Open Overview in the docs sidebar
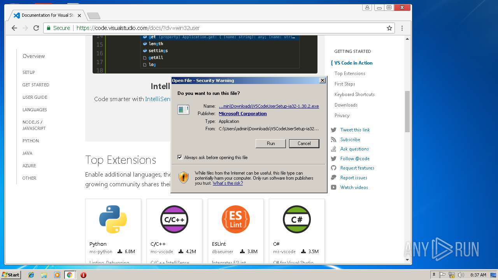The image size is (498, 280). [33, 56]
